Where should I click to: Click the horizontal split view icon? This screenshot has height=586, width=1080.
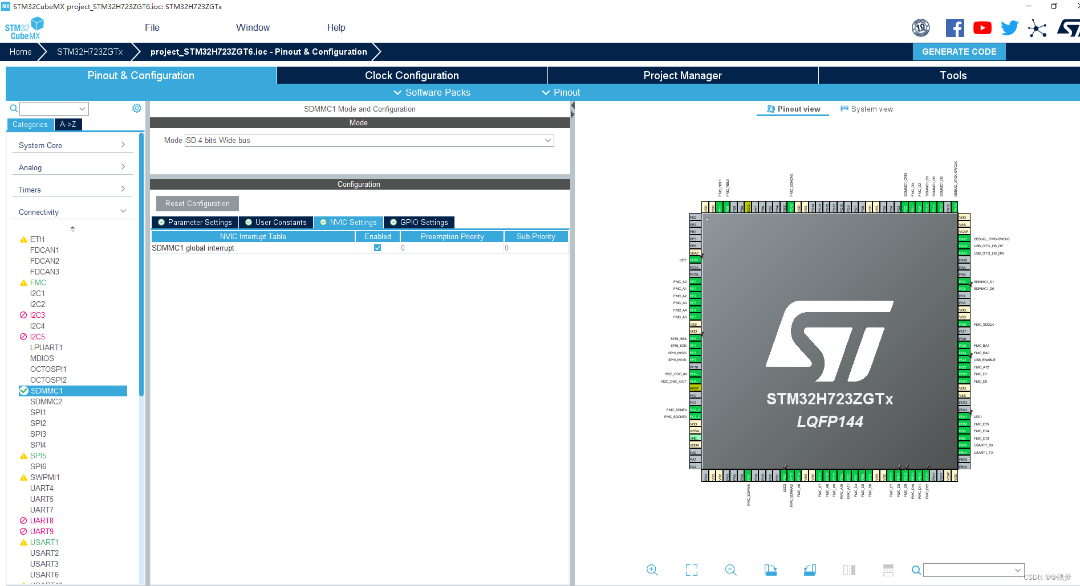(x=888, y=570)
